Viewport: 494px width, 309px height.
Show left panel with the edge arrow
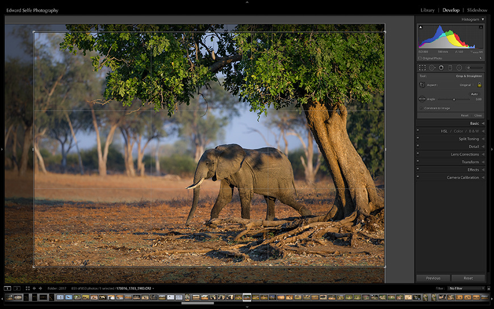tap(2, 149)
